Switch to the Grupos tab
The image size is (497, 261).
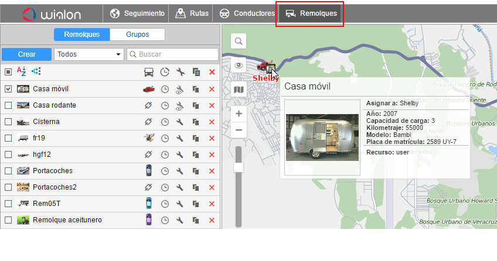[x=137, y=35]
